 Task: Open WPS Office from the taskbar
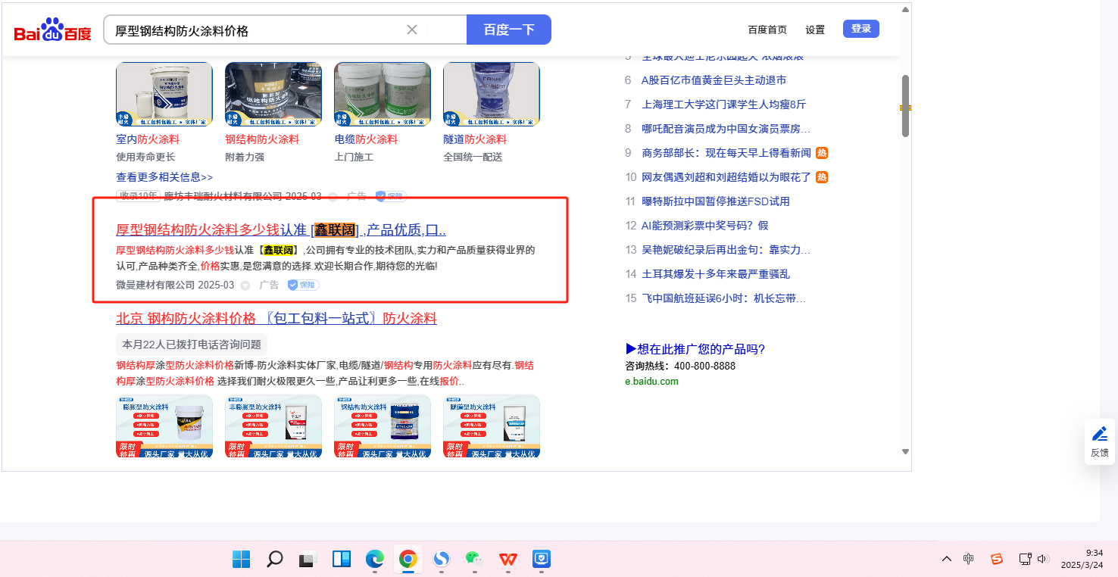click(x=508, y=560)
